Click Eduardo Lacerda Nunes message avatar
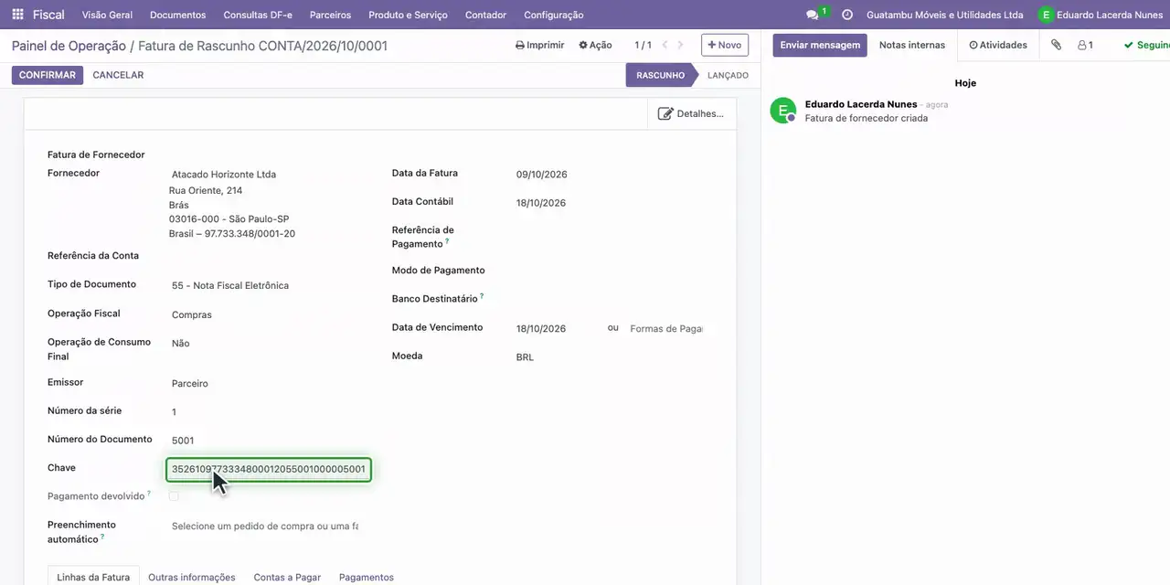1170x585 pixels. click(782, 111)
